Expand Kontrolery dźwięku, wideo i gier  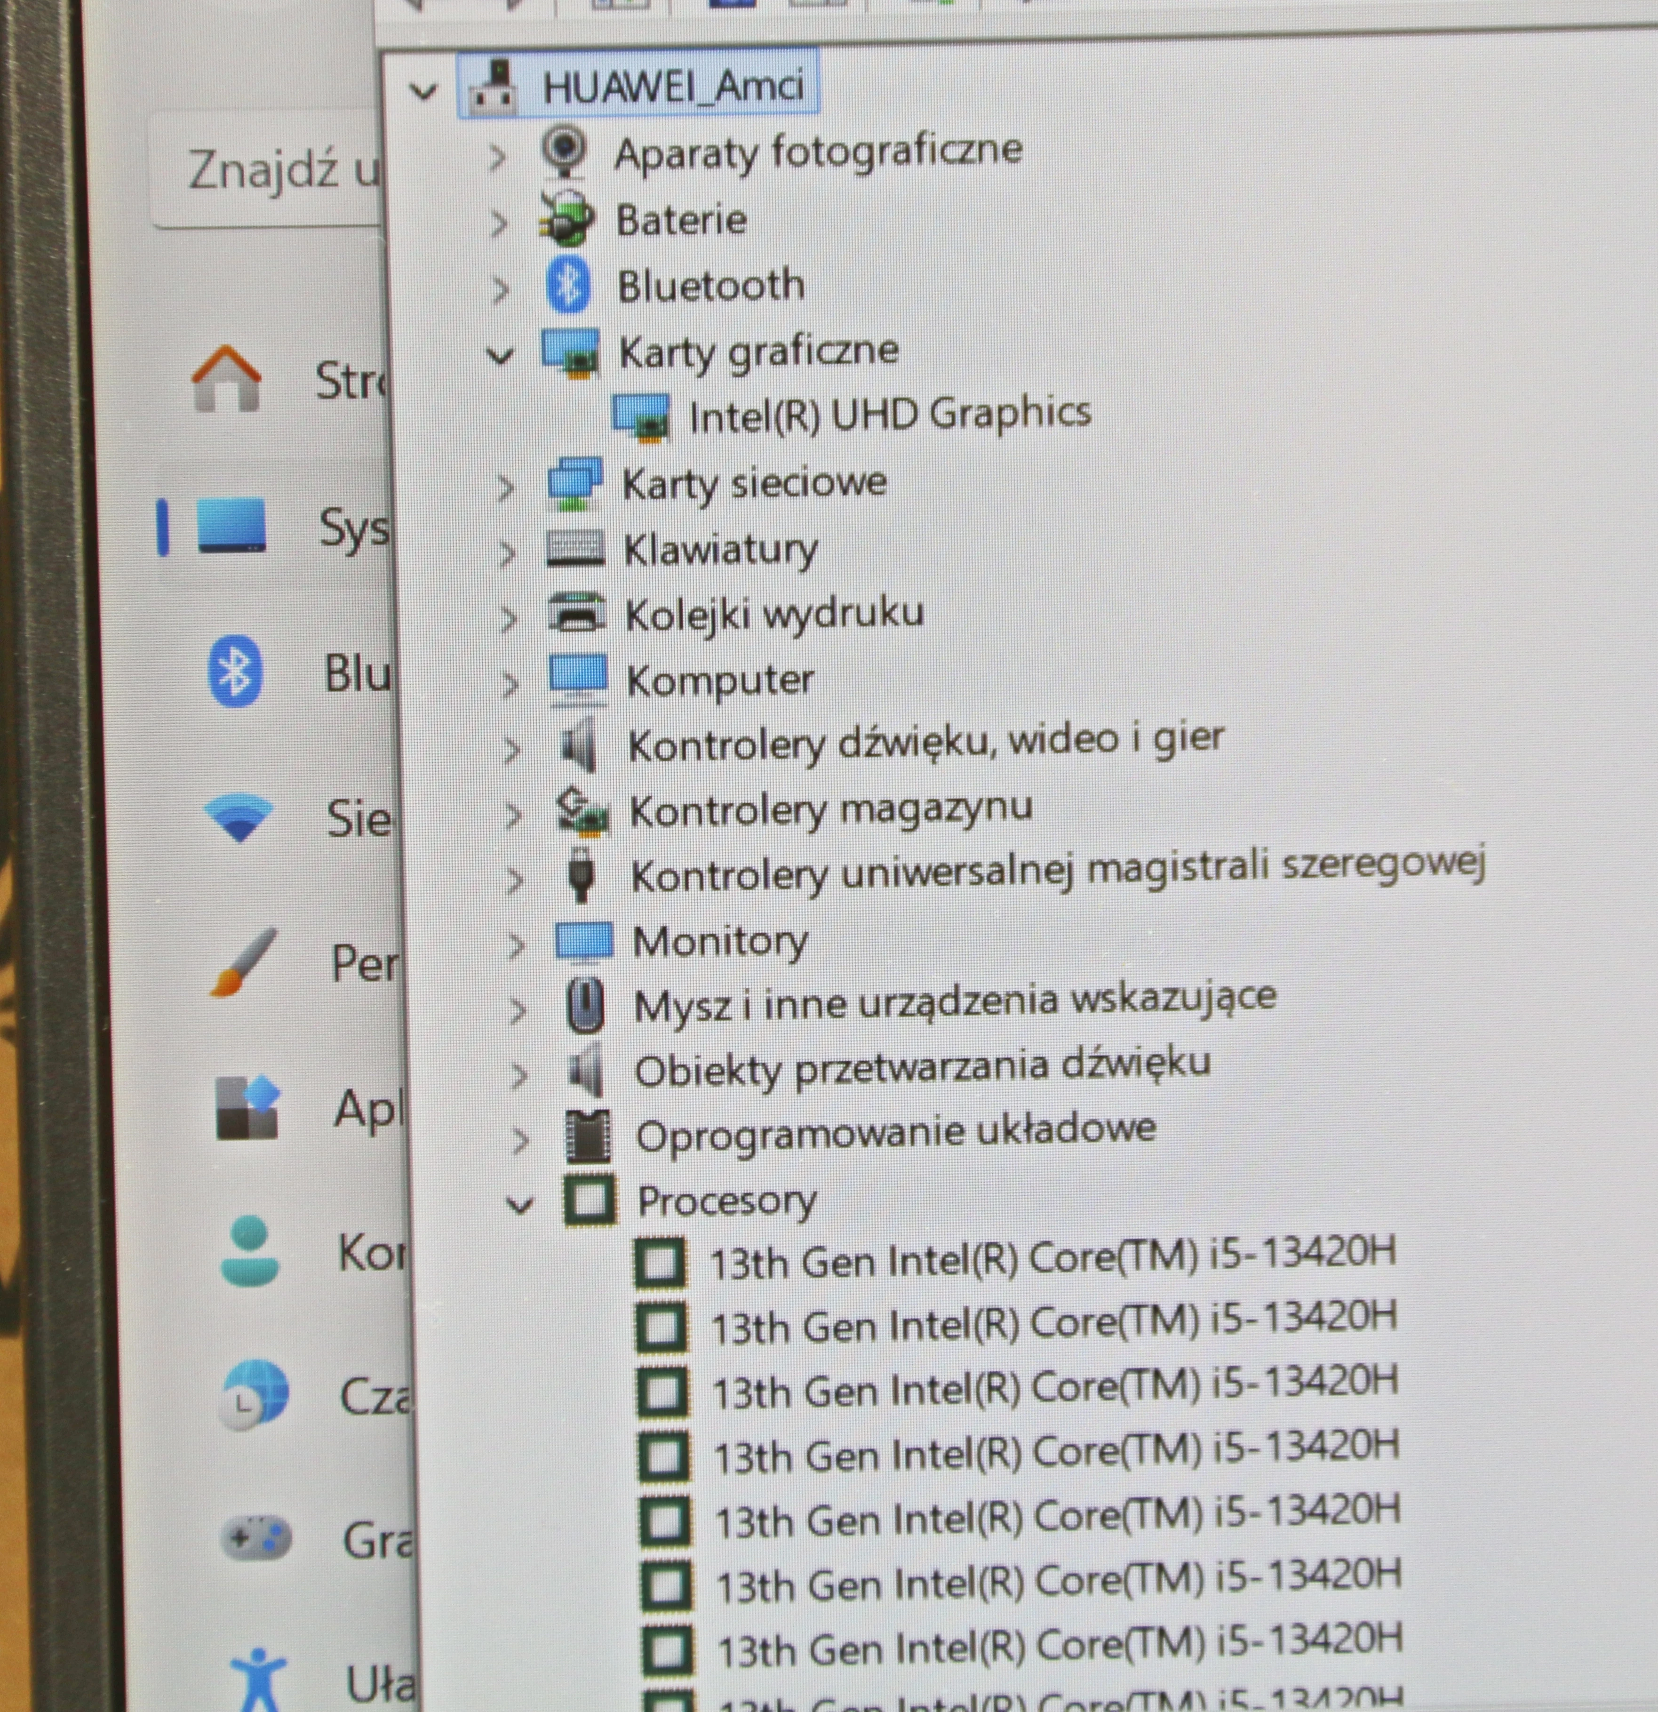coord(511,750)
